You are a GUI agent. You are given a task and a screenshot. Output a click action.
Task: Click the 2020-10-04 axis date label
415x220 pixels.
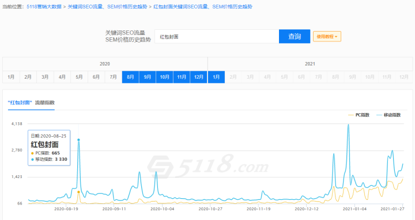(x=162, y=209)
